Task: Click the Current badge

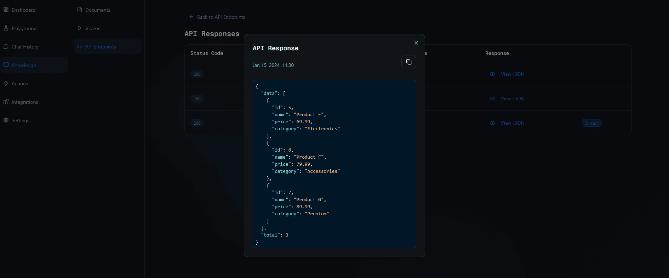Action: click(x=591, y=123)
